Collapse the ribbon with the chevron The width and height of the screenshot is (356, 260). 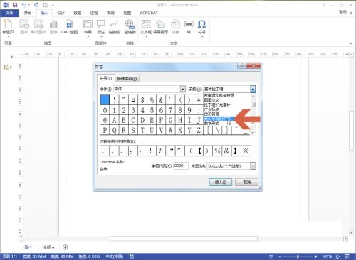[x=351, y=43]
